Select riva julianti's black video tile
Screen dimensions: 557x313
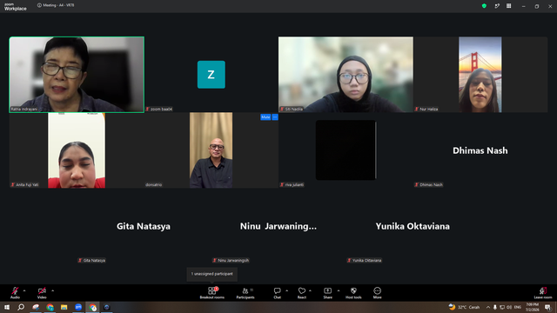pyautogui.click(x=346, y=150)
